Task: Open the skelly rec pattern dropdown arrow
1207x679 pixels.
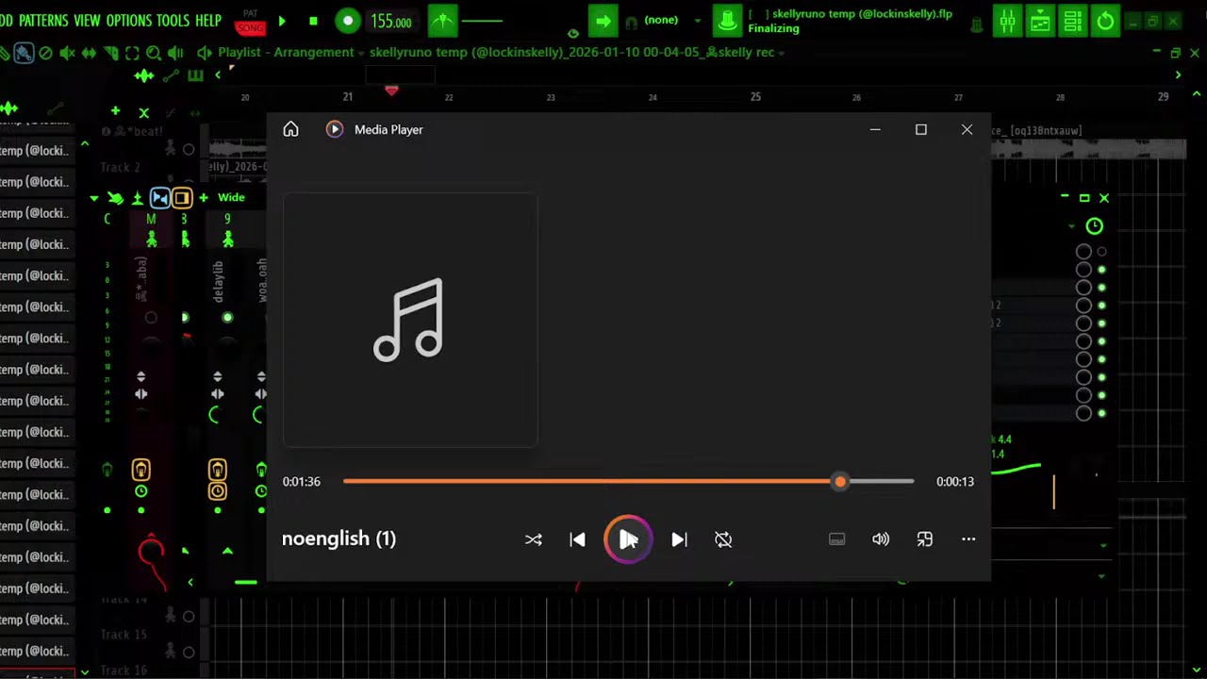Action: [783, 52]
